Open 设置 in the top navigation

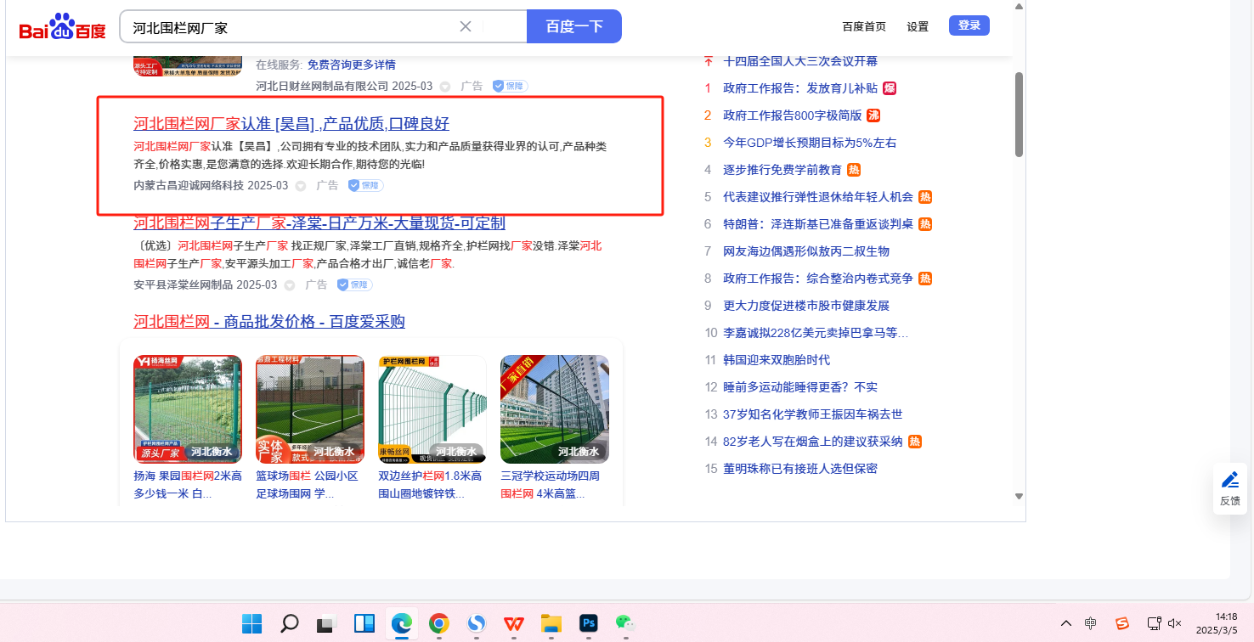coord(918,26)
